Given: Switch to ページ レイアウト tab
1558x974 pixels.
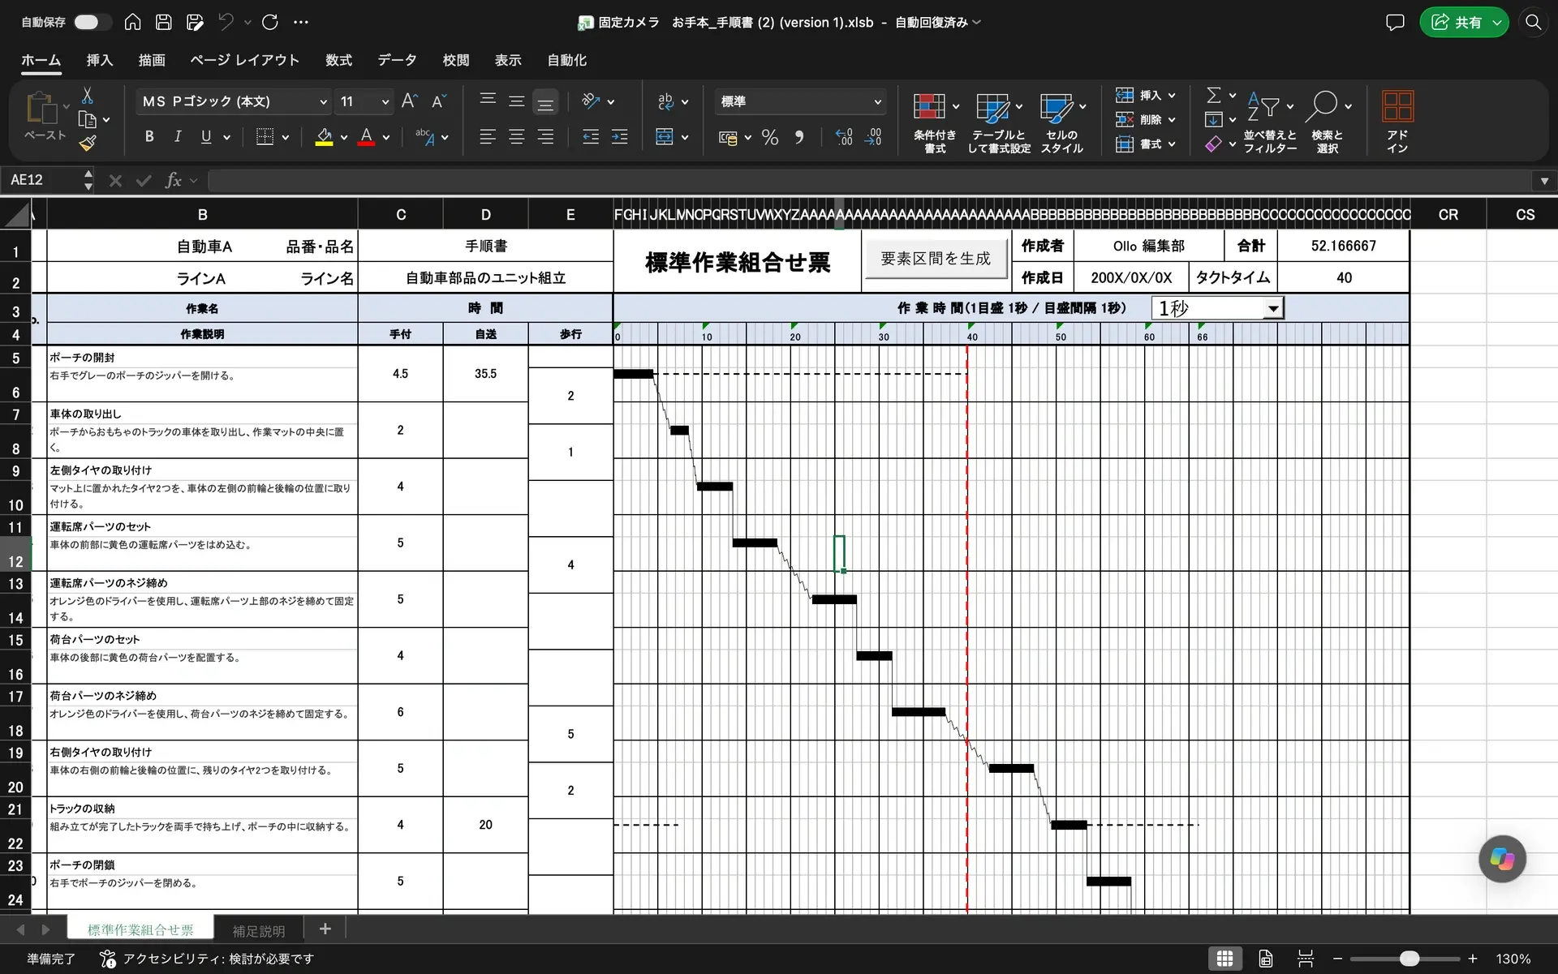Looking at the screenshot, I should coord(244,60).
